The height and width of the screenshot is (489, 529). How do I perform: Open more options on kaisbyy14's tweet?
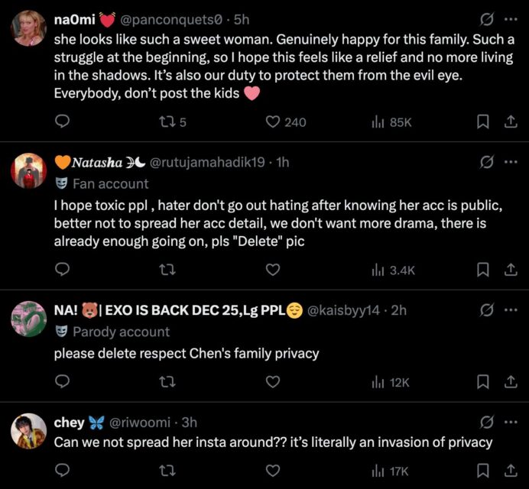(x=511, y=309)
